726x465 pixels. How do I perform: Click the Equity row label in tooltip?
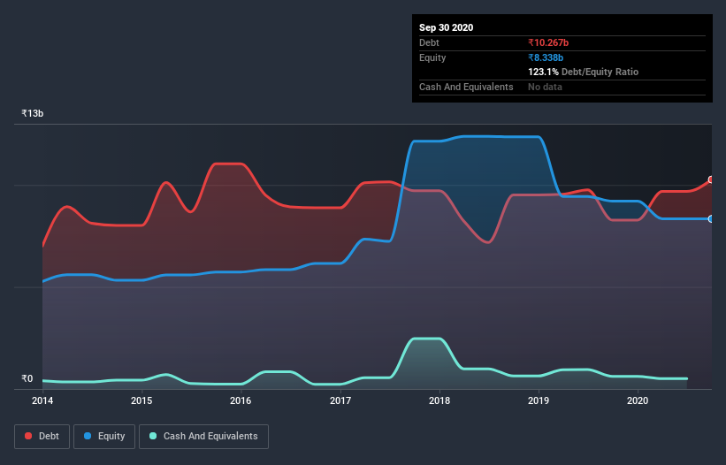click(x=432, y=57)
